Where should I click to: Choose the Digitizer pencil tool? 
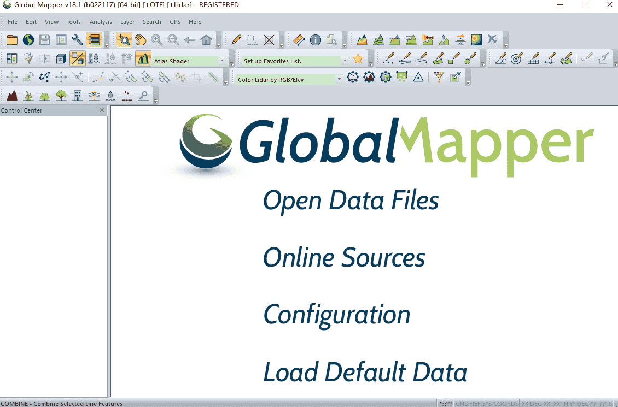[x=236, y=40]
